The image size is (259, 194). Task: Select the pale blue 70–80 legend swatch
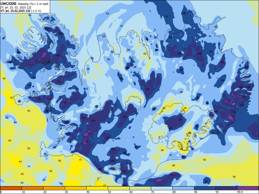(x=162, y=188)
